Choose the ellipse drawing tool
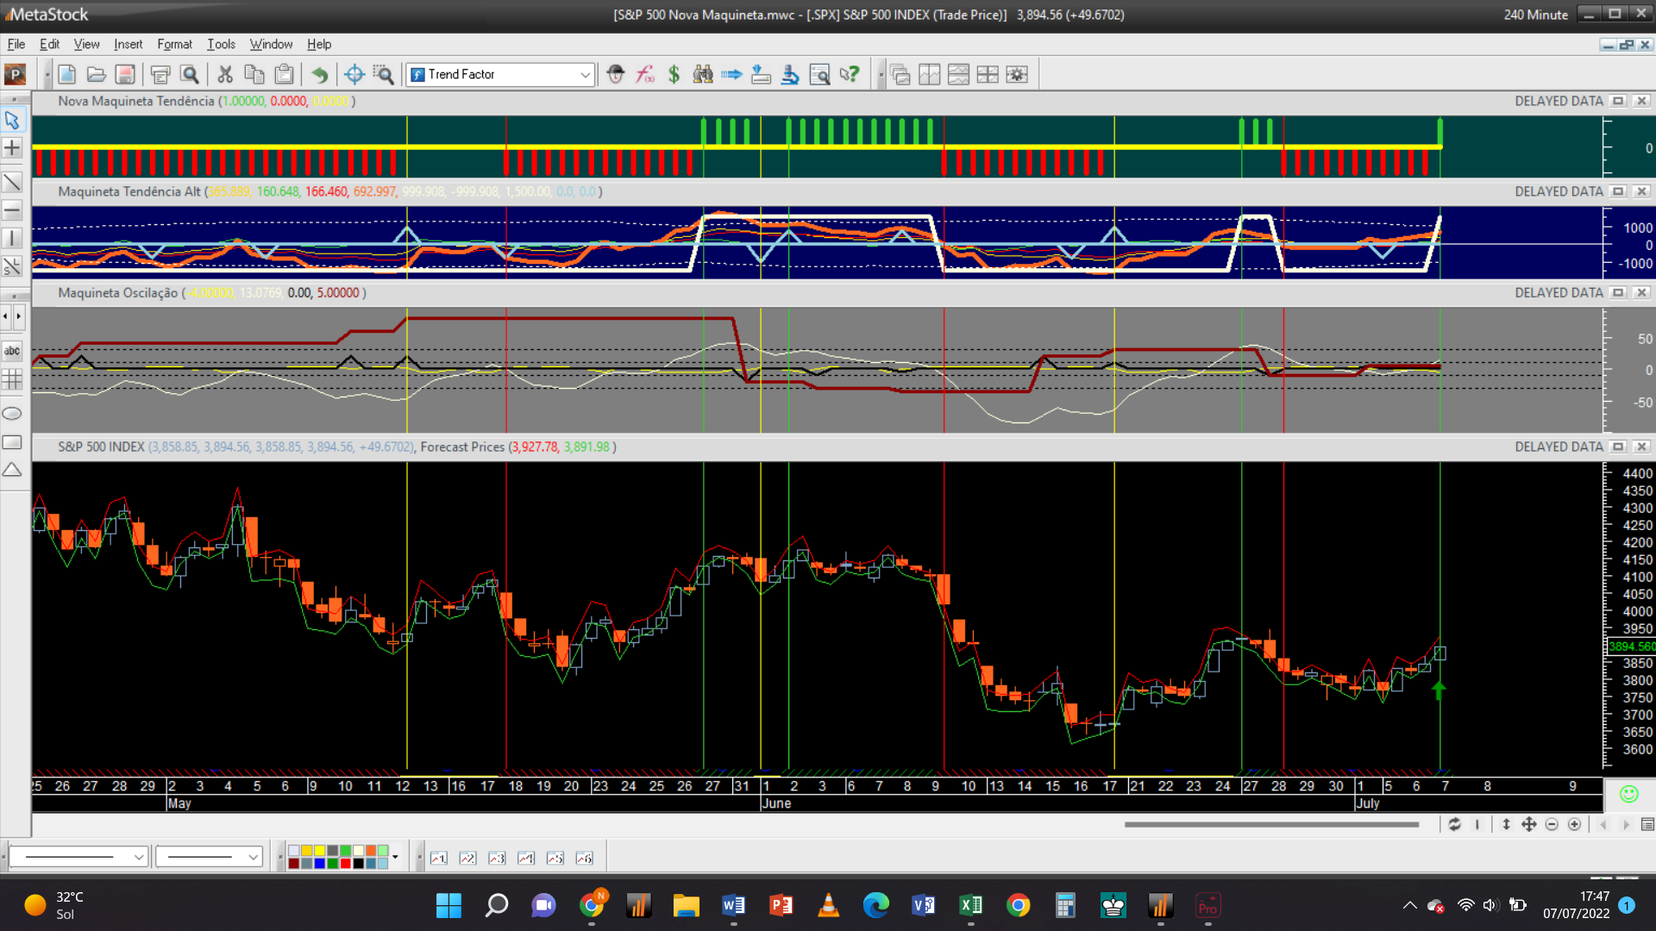1656x931 pixels. (12, 414)
